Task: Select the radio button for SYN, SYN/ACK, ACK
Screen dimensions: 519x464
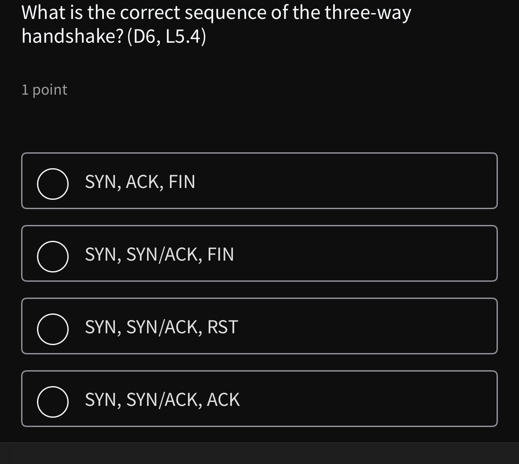Action: click(x=52, y=402)
